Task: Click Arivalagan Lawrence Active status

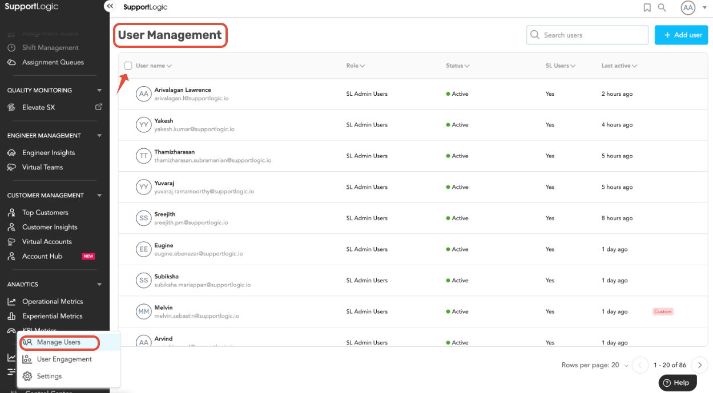Action: point(457,94)
